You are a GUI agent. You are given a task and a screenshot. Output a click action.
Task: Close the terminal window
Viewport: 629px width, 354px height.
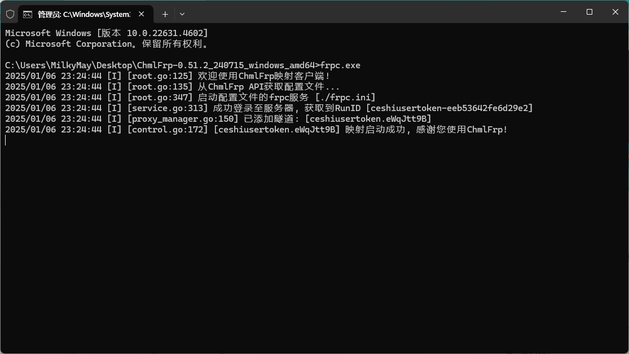pyautogui.click(x=615, y=12)
